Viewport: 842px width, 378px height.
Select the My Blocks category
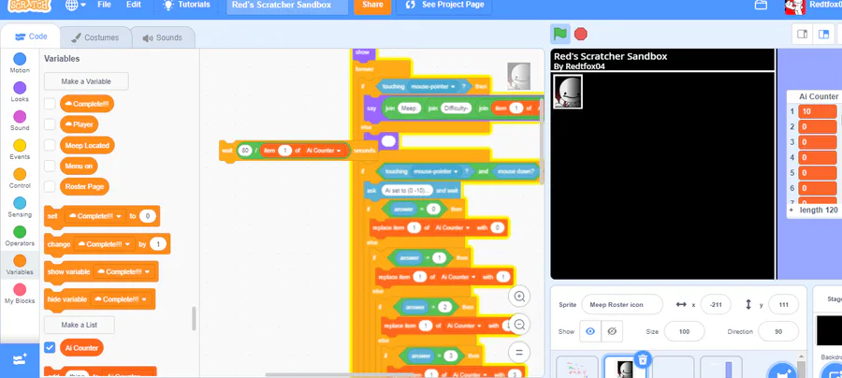point(20,294)
